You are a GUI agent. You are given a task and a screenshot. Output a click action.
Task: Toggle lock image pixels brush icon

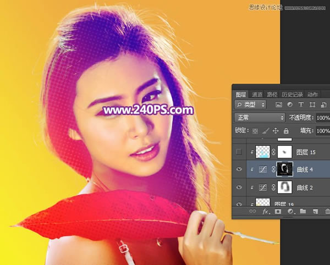coord(266,131)
